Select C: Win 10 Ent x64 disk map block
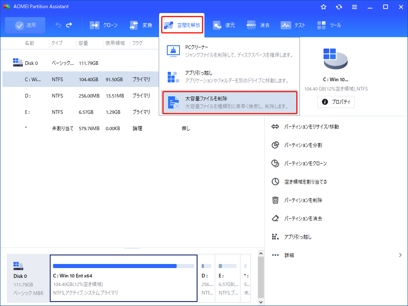Viewport: 408px width, 306px height. (x=124, y=278)
